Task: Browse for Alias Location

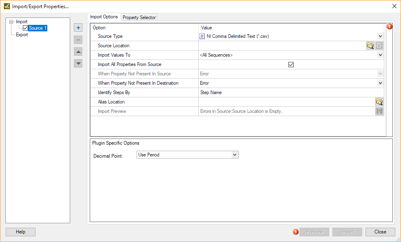Action: pos(379,102)
